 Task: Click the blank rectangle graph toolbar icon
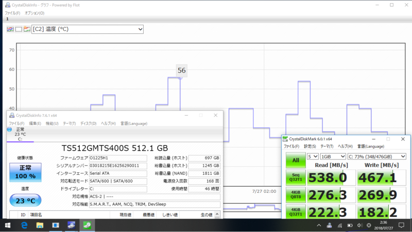coord(19,29)
